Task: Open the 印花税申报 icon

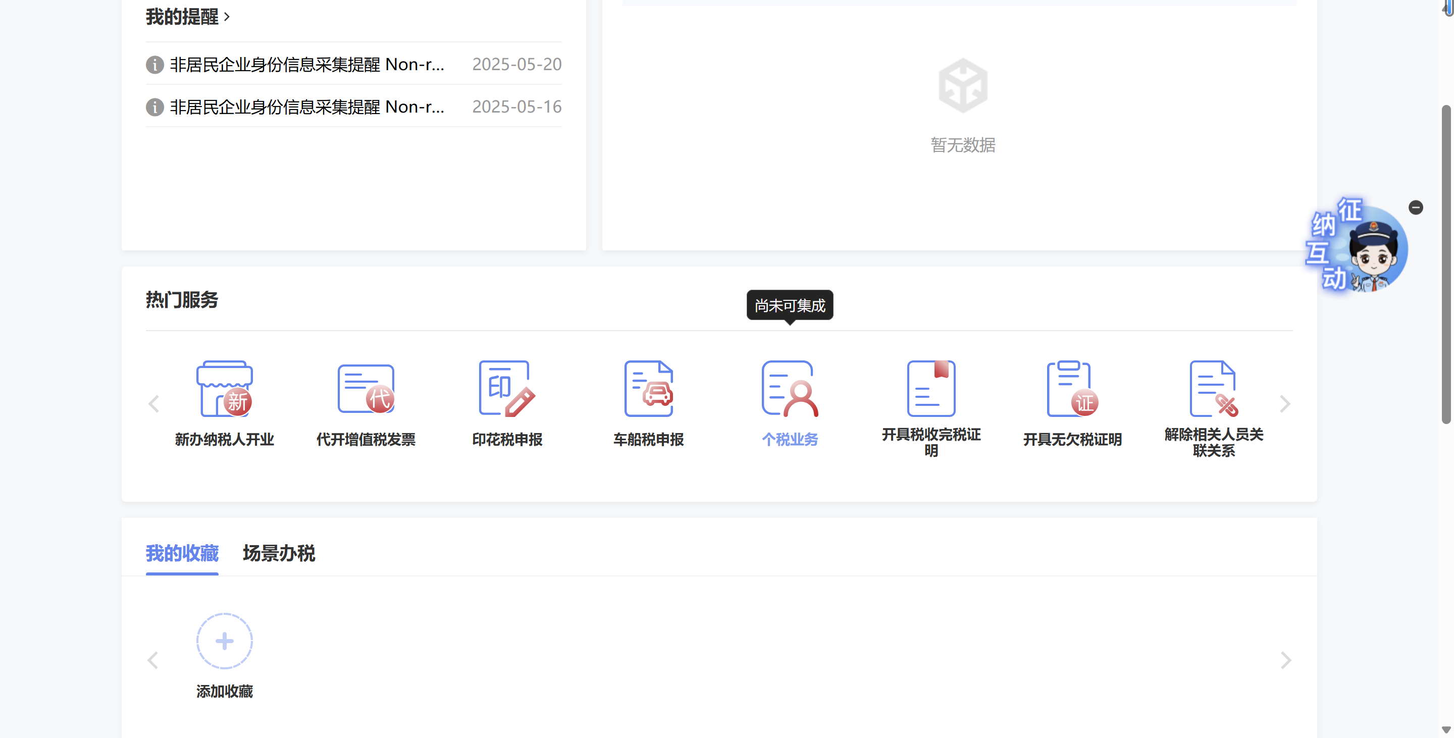Action: coord(506,389)
